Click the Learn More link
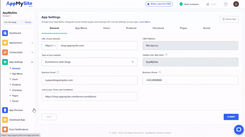The image size is (245, 137). coord(145,22)
